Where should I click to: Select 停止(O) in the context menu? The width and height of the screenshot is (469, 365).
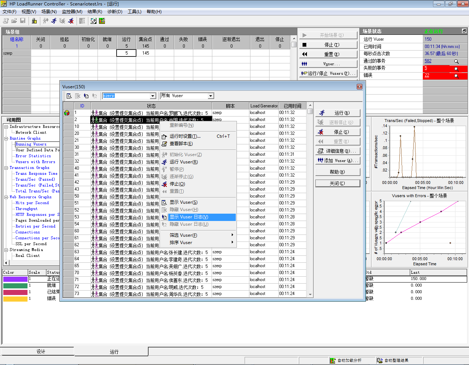point(198,184)
